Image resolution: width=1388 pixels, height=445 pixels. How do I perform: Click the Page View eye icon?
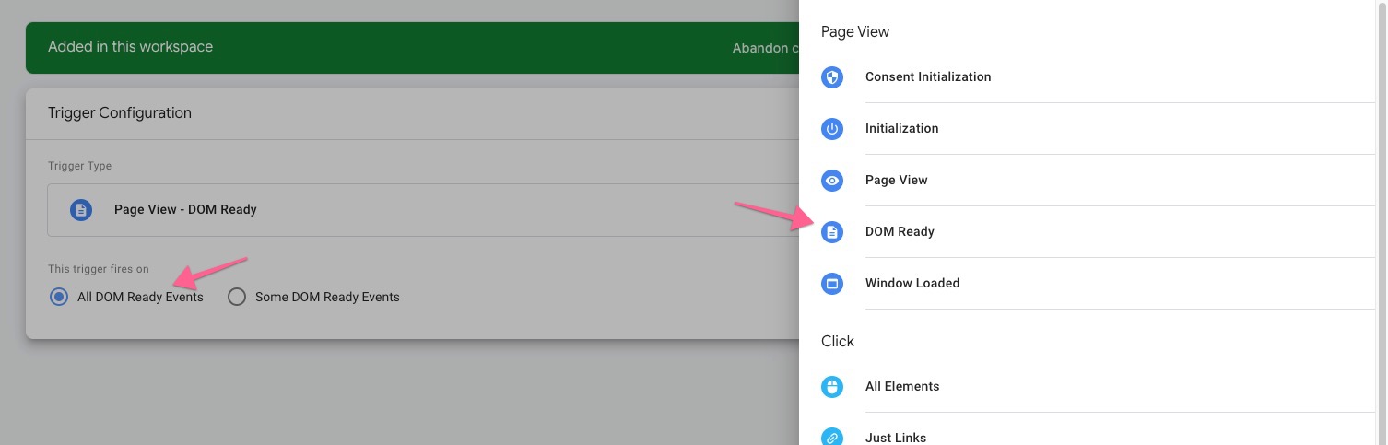832,181
